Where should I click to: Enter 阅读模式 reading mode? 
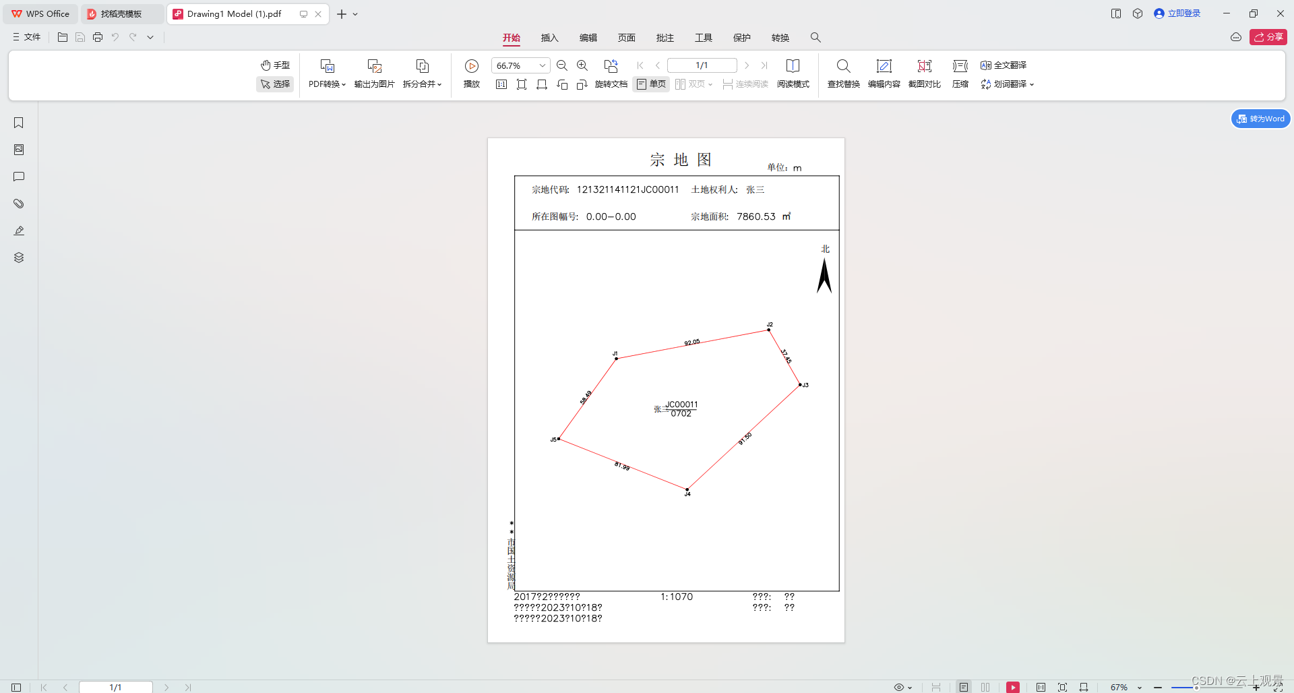click(793, 74)
